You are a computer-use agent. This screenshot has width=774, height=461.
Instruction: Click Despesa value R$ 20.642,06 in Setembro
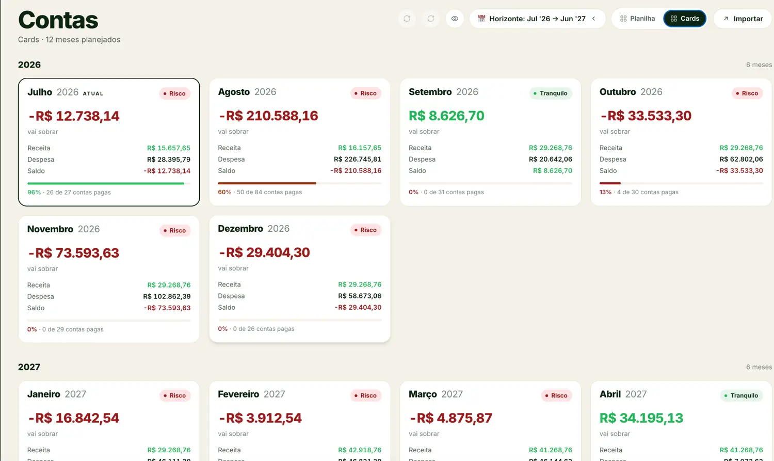(x=551, y=159)
